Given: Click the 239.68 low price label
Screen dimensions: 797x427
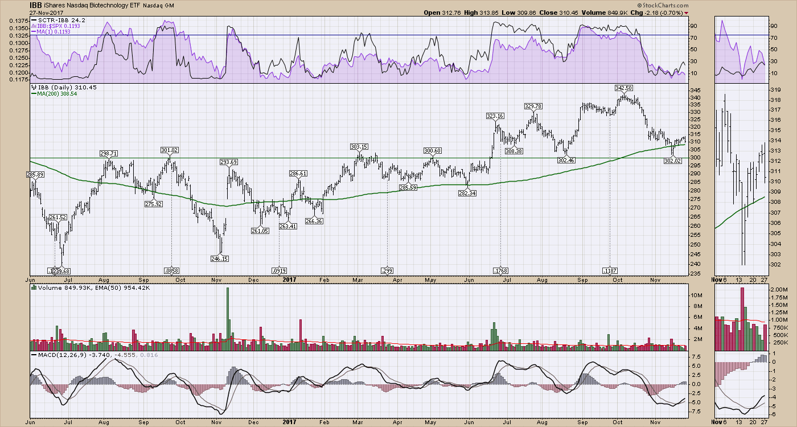Looking at the screenshot, I should tap(60, 270).
